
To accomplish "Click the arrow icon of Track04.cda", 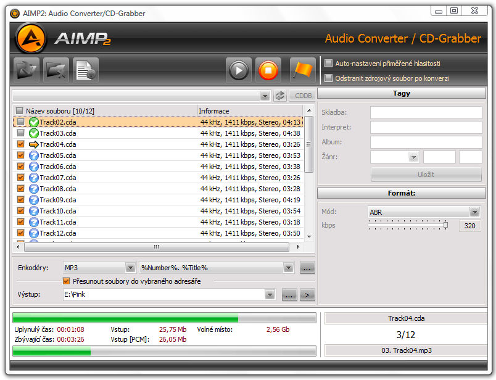I will click(33, 144).
